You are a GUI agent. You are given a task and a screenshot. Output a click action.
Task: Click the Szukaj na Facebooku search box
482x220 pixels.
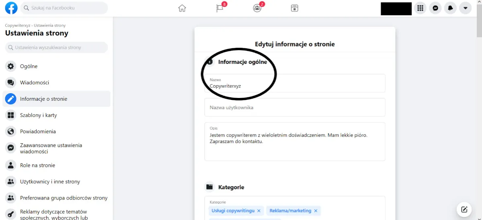point(64,8)
